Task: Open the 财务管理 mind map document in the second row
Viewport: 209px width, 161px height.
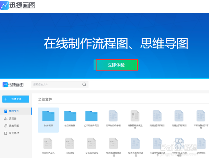Action: (x=201, y=146)
